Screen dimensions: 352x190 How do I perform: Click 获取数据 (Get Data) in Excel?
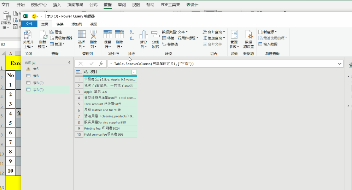(6, 20)
